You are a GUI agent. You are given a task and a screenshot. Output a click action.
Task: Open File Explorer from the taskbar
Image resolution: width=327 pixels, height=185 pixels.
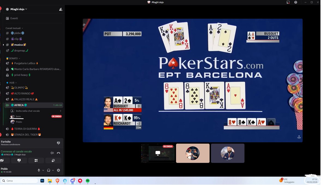pos(50,181)
